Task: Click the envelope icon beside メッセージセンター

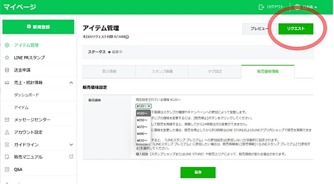Action: tap(7, 120)
